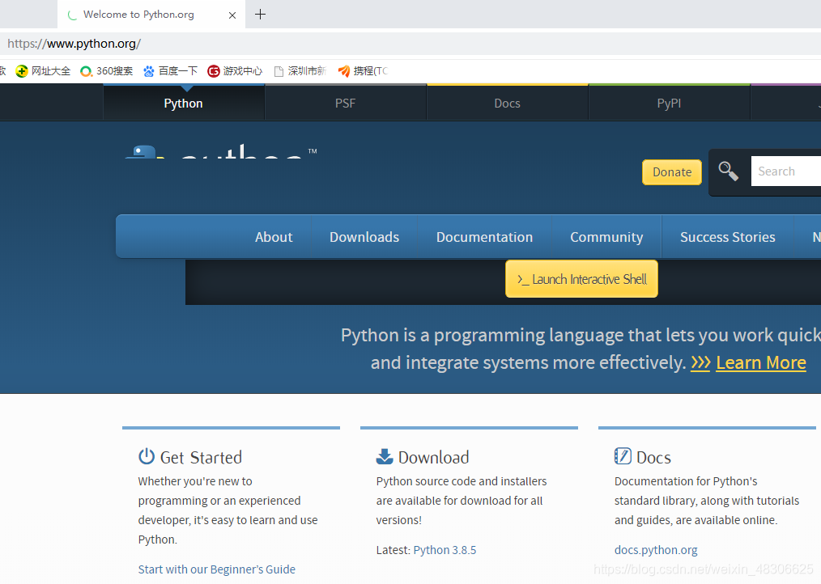Open the 网址大全 bookmark
Screen dimensions: 821x584
coord(44,71)
